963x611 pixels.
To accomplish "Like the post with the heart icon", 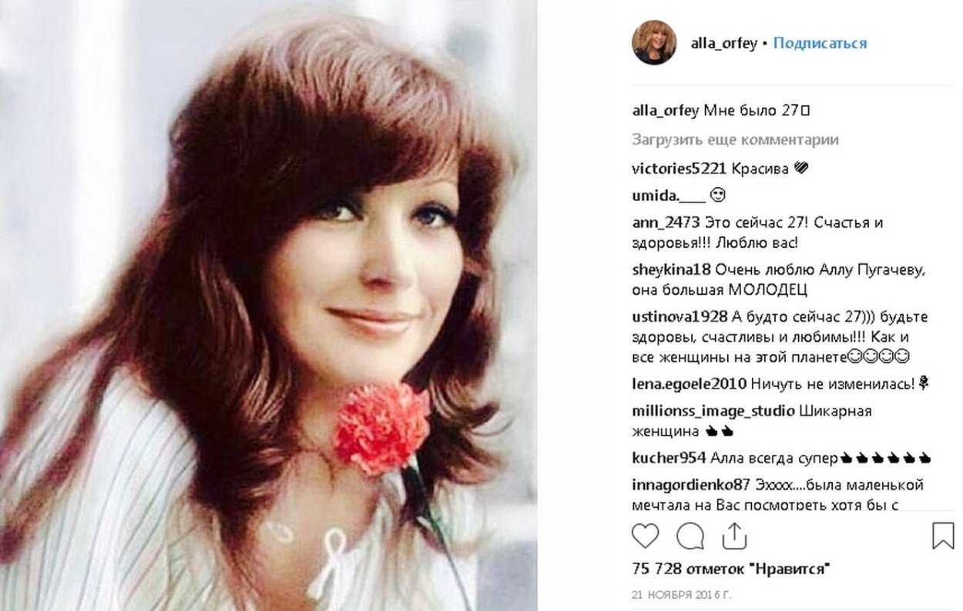I will coord(645,535).
